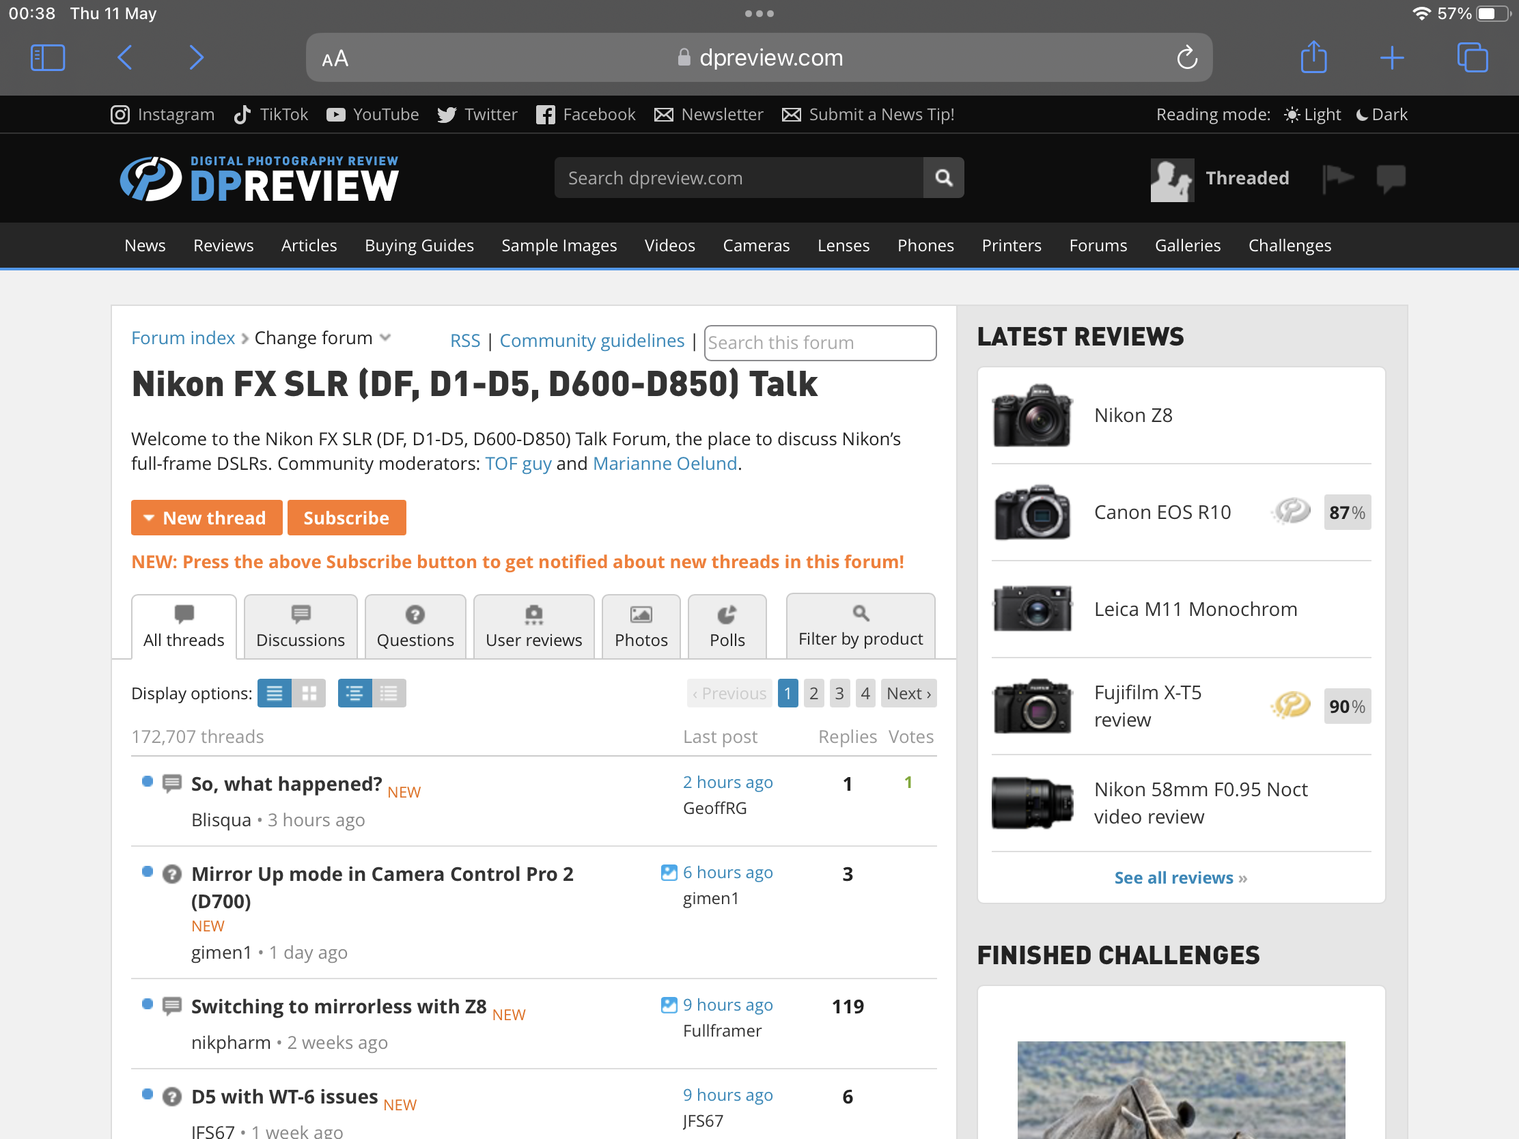
Task: Open Nikon Z8 review thumbnail
Action: click(1031, 415)
